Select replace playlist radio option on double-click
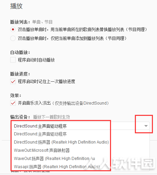157x175 pixels. pyautogui.click(x=13, y=30)
